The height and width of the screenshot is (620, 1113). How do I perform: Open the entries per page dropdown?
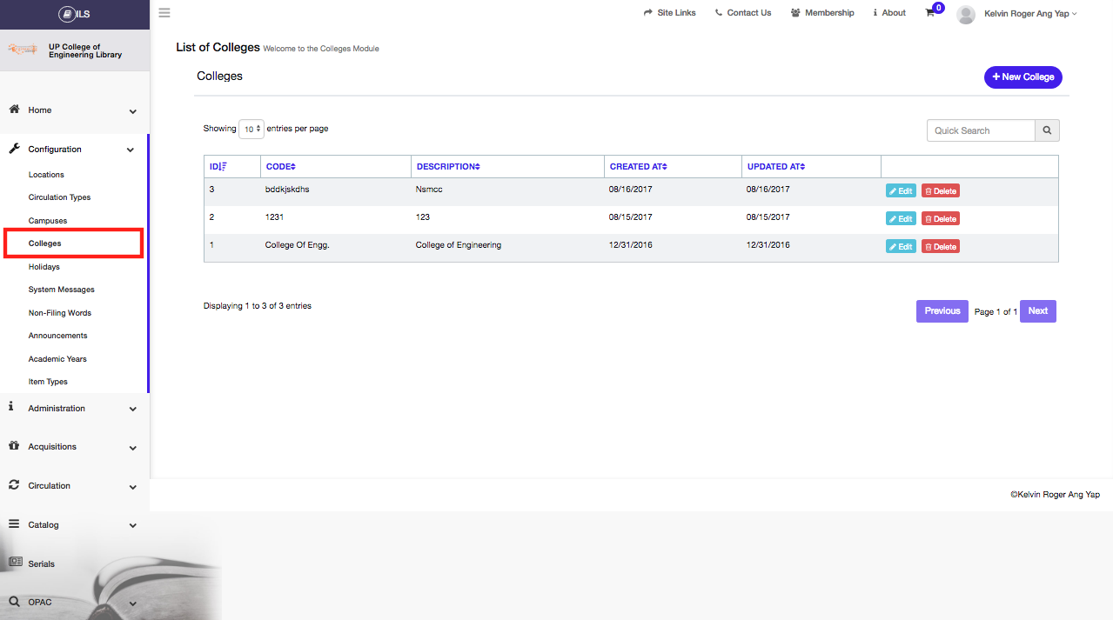251,130
